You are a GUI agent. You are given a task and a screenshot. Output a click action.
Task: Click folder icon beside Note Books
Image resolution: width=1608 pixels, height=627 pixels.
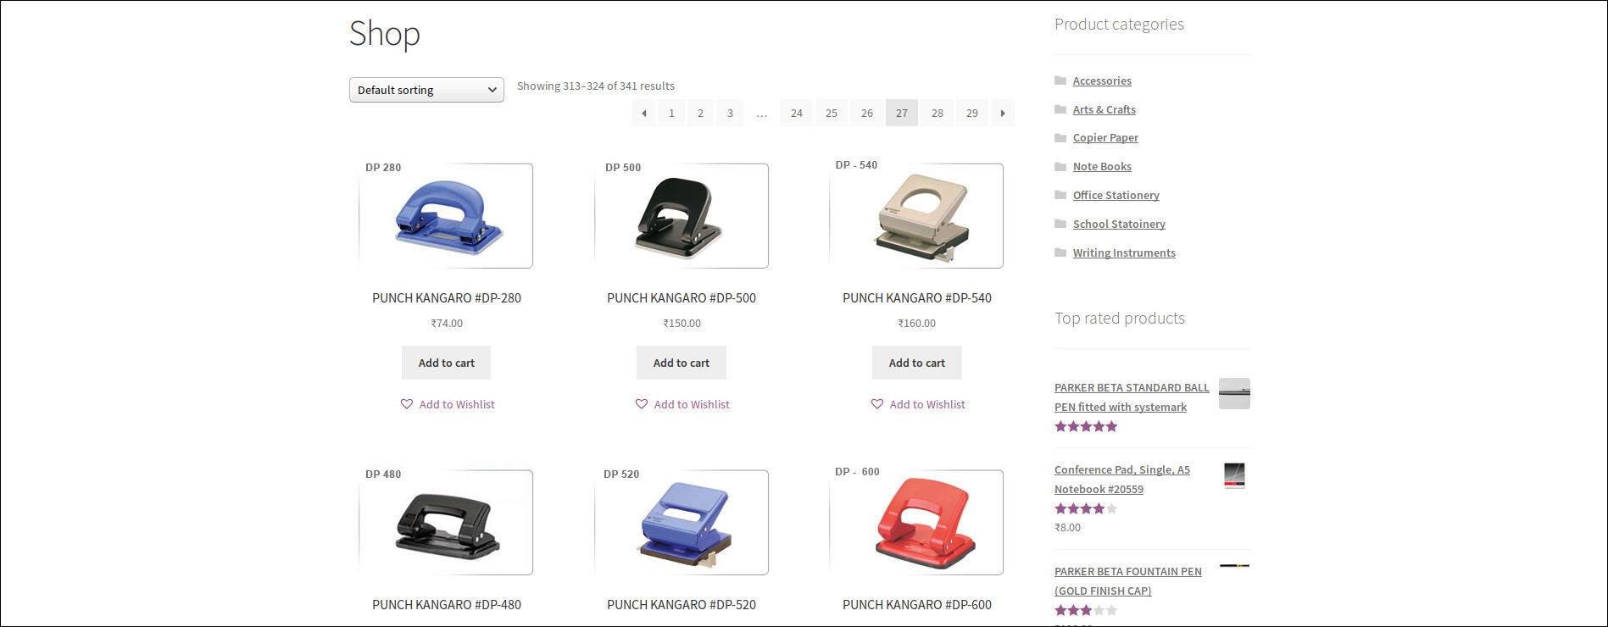click(1060, 166)
